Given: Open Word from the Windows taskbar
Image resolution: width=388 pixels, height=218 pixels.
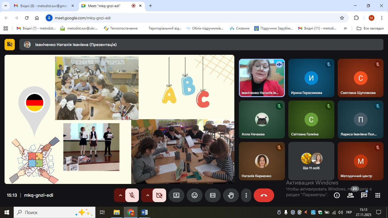Looking at the screenshot, I should pyautogui.click(x=144, y=212).
